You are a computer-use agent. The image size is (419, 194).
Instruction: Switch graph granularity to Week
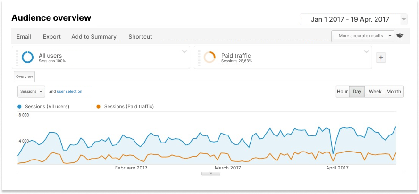[x=375, y=92]
